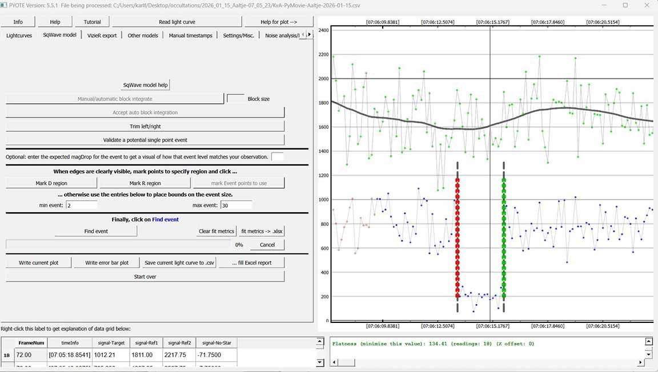The image size is (658, 372).
Task: Open the VizieR export tab
Action: point(102,35)
